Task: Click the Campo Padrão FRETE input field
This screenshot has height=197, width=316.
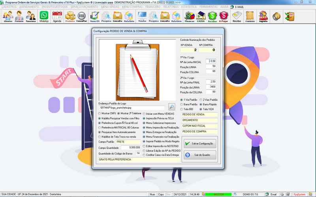Action: (x=128, y=141)
